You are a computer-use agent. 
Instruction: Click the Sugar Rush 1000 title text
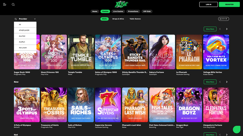(x=22, y=72)
